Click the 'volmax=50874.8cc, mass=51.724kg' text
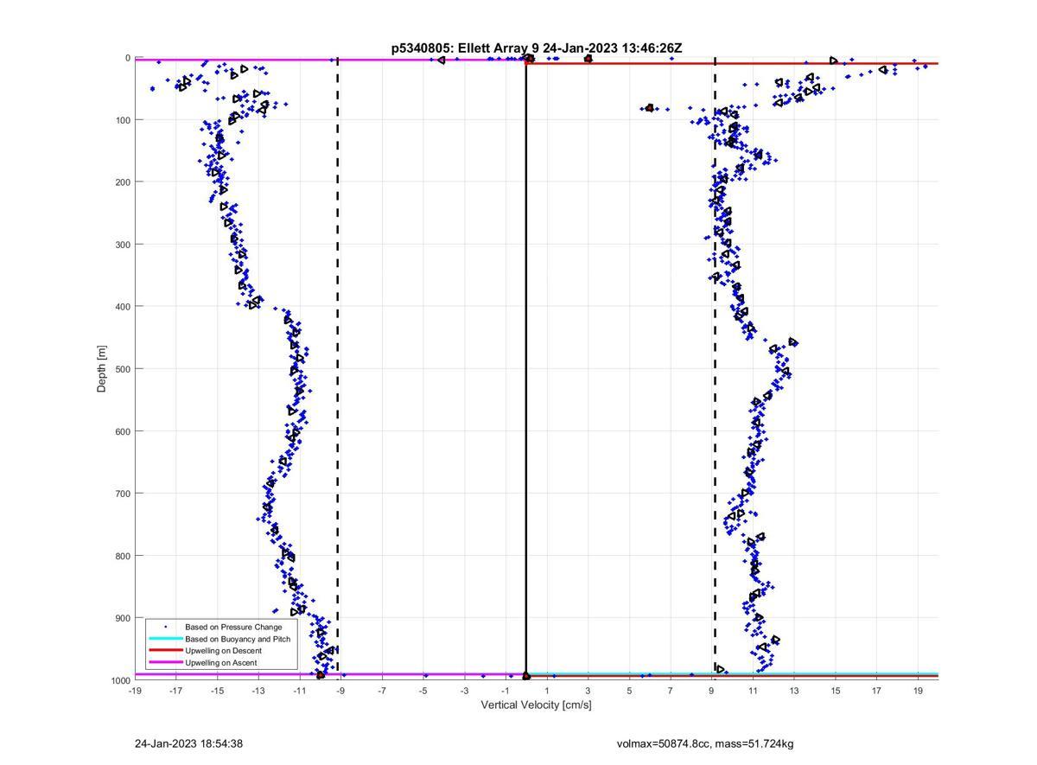Image resolution: width=1037 pixels, height=765 pixels. 705,743
